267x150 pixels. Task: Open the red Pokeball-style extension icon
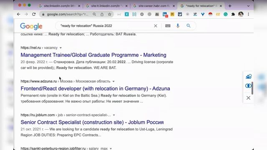[x=210, y=14]
